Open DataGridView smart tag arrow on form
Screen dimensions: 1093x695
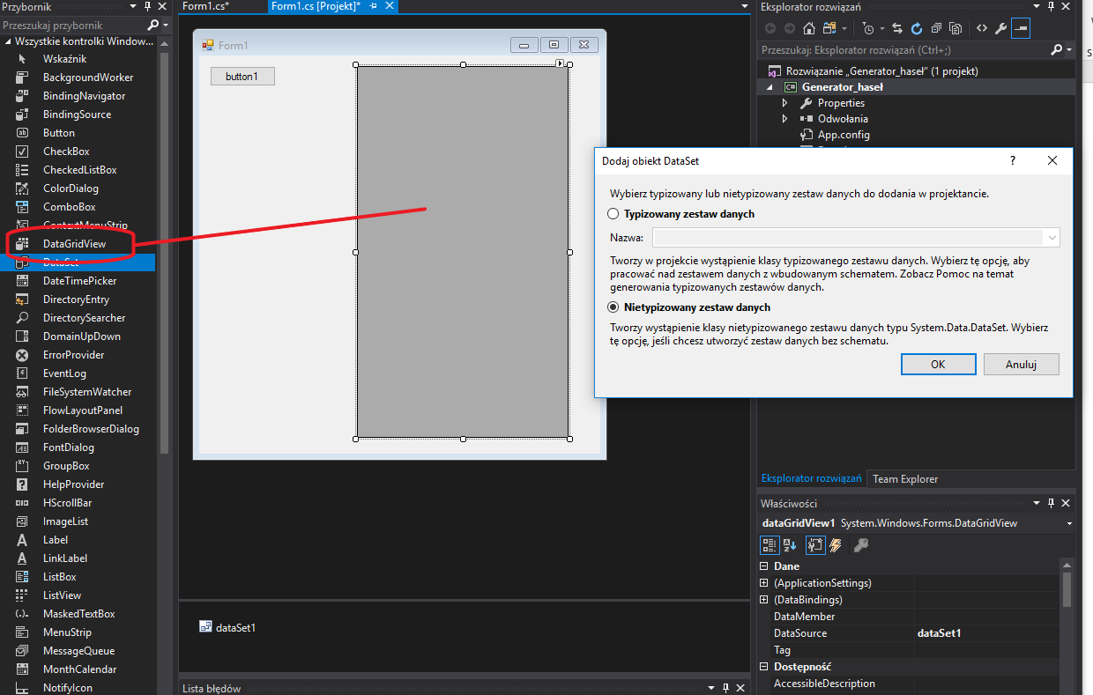pyautogui.click(x=560, y=63)
